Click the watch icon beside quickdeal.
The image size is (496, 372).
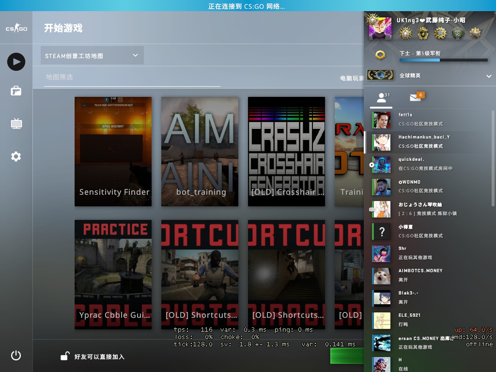tap(372, 165)
